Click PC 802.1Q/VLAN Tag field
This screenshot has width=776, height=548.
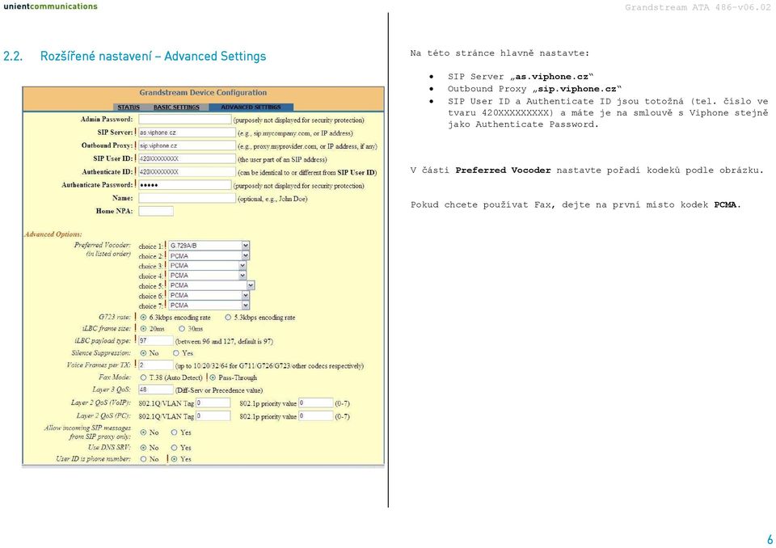213,415
